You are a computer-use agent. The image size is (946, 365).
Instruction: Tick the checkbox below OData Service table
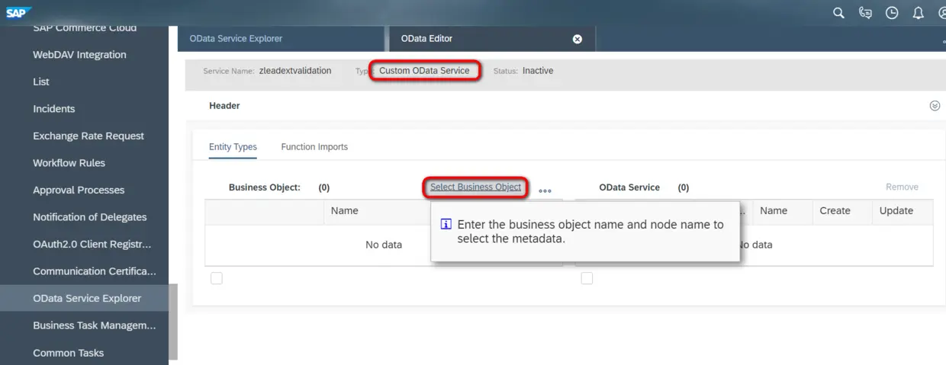pos(587,278)
